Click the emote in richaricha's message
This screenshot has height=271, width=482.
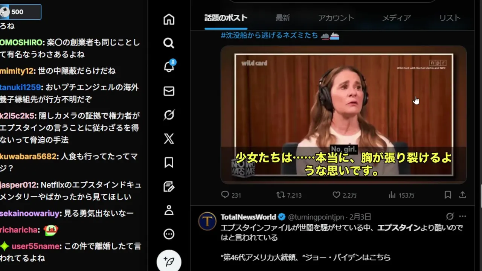click(50, 230)
